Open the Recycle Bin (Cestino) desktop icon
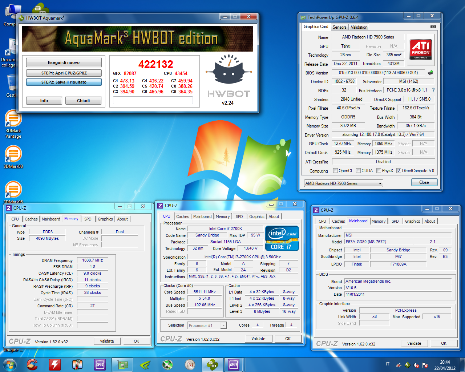Screen dimensions: 465x372 click(x=11, y=86)
